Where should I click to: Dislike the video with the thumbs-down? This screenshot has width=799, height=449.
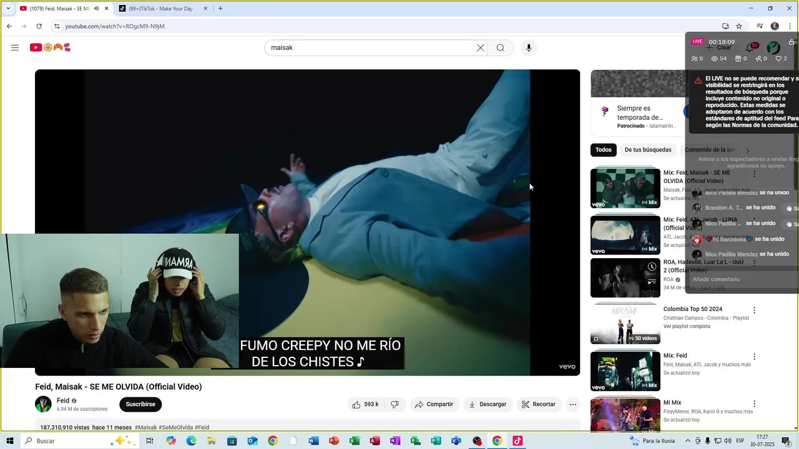[x=395, y=404]
